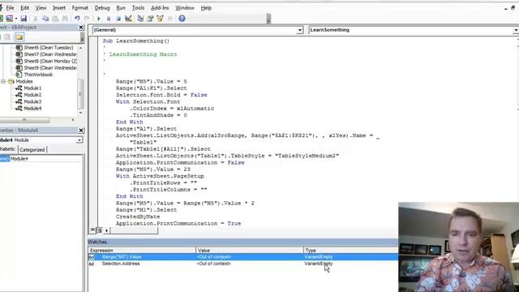This screenshot has height=292, width=519.
Task: Collapse the Modules folder in project tree
Action: pyautogui.click(x=3, y=81)
